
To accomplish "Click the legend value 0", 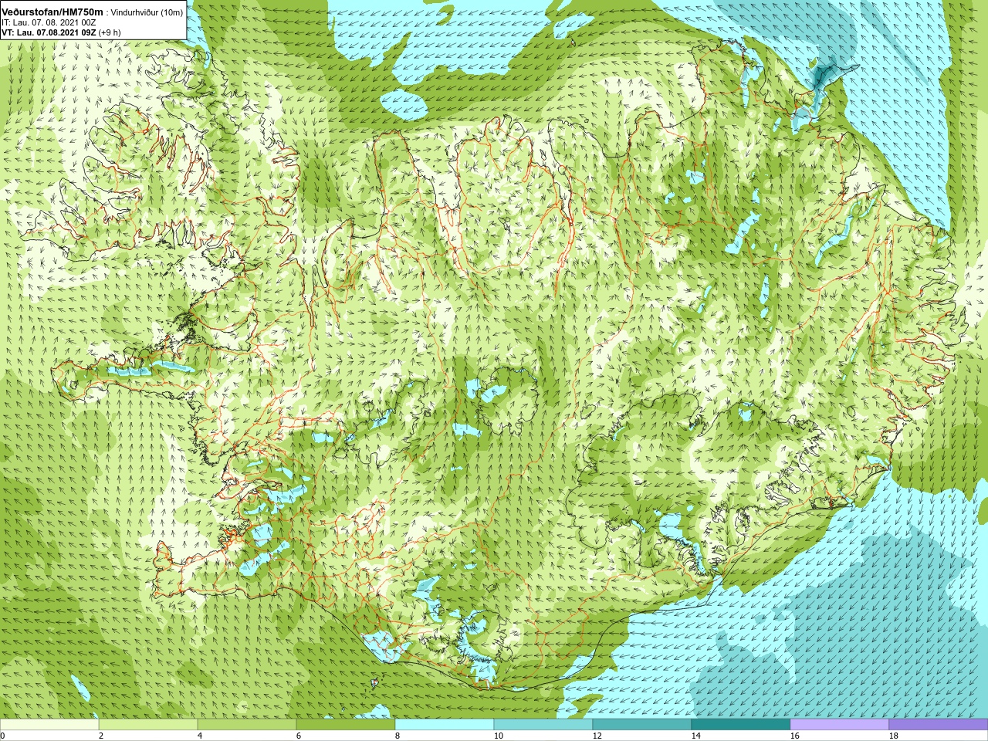I will coord(2,736).
